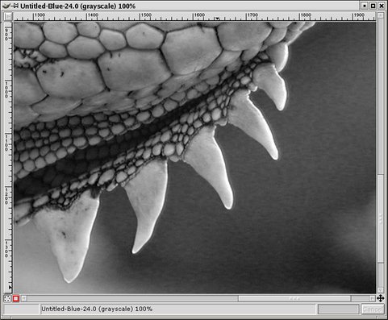Screen dimensions: 388x320
Task: Click the pointer marker on horizontal ruler
Action: coord(217,19)
